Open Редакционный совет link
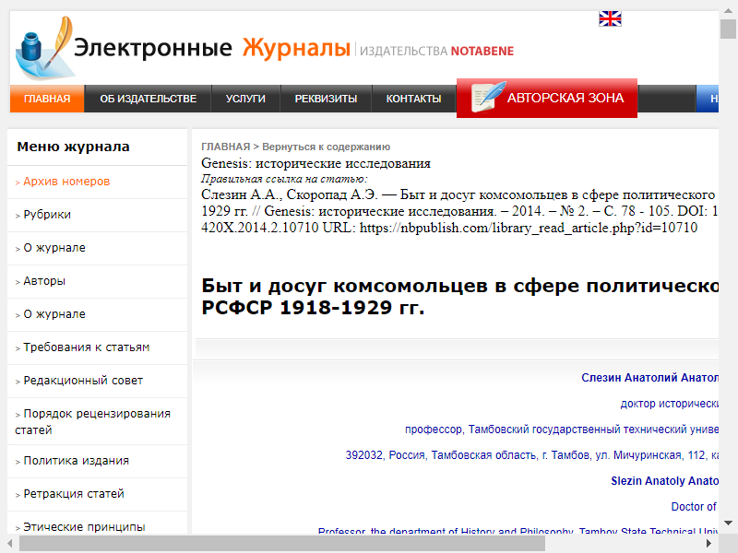 tap(83, 381)
